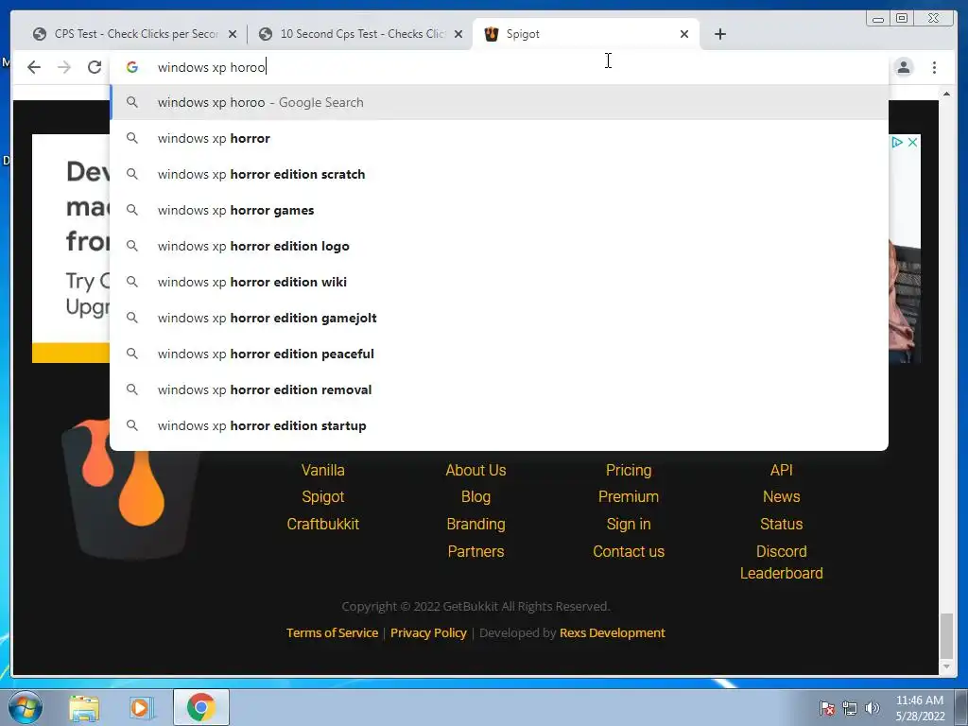Click the search icon beside 'horror games' suggestion
This screenshot has height=726, width=968.
point(132,210)
